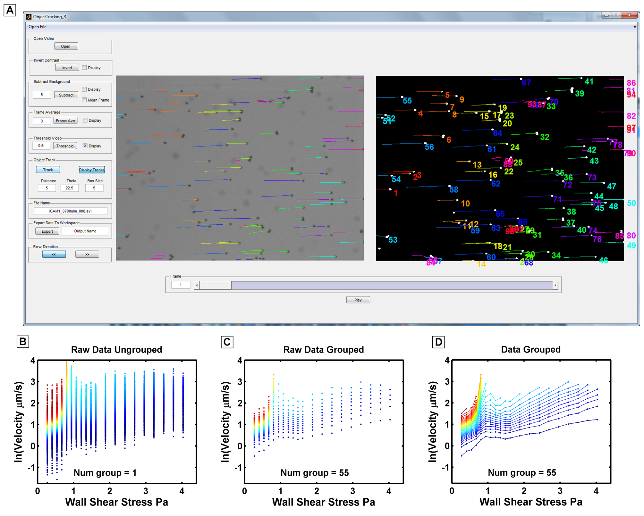The height and width of the screenshot is (516, 644).
Task: Enable Invert Contrast Display checkbox
Action: (84, 68)
